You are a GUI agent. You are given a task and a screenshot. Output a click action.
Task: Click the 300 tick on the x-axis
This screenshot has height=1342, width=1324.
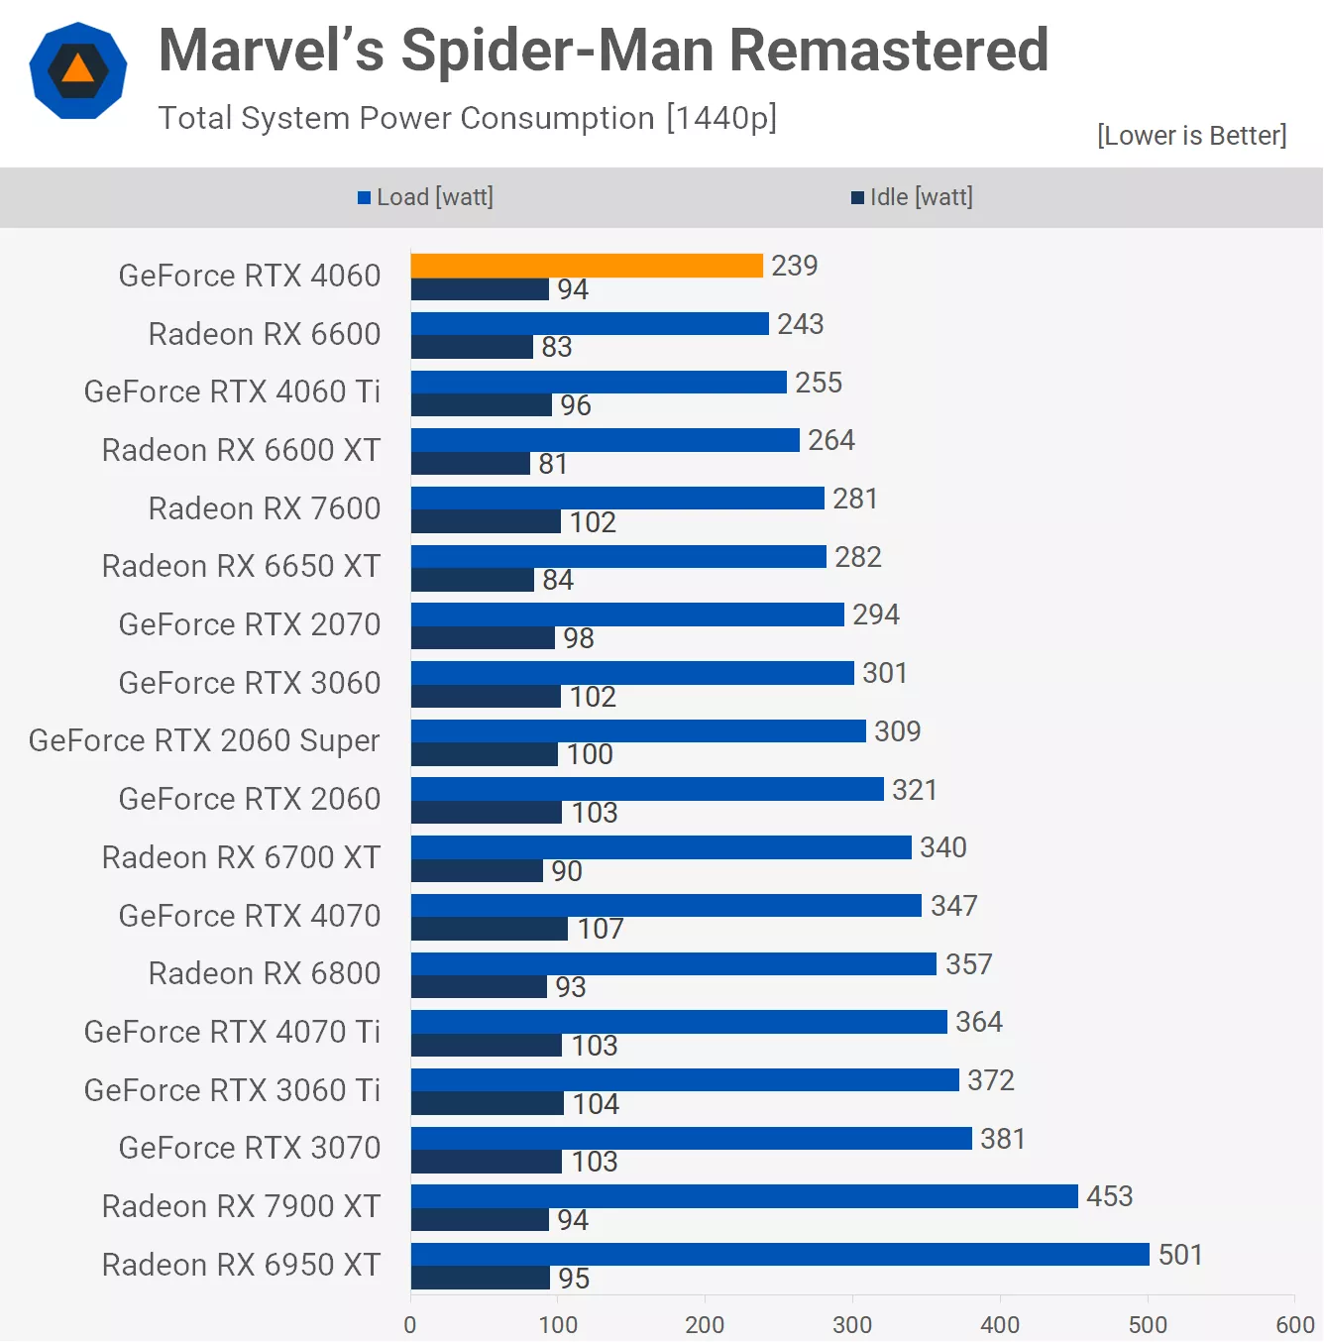tap(852, 1325)
